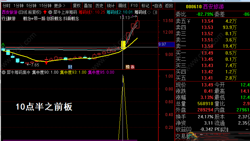Click the 净资 3.11 value
The height and width of the screenshot is (141, 250).
point(209,123)
